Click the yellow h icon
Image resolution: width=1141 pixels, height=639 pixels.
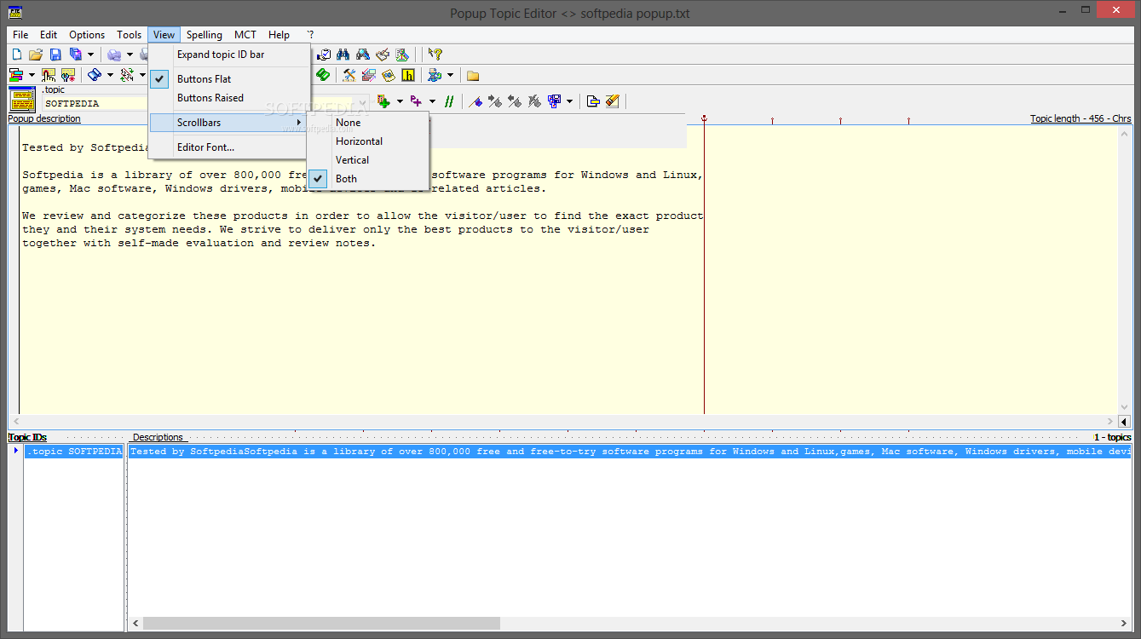[408, 75]
